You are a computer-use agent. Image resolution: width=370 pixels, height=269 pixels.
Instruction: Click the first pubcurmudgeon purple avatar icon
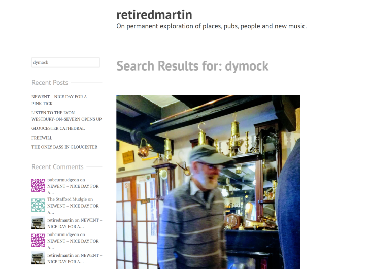(x=38, y=185)
